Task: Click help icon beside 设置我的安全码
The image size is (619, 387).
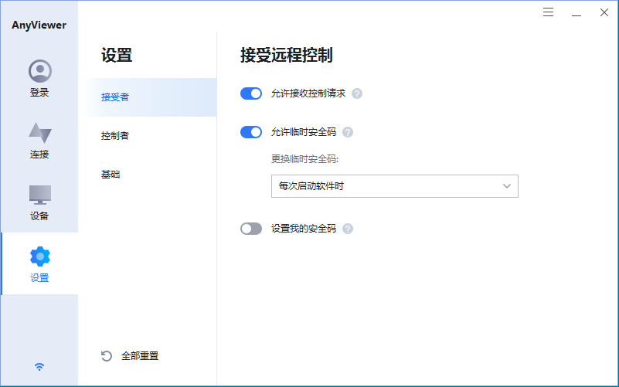Action: click(348, 229)
